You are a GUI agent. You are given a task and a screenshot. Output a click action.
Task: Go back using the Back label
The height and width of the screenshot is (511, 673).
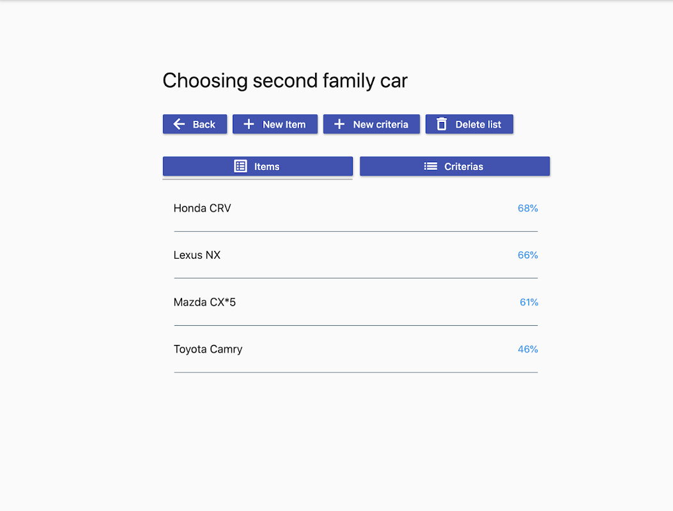pos(204,125)
